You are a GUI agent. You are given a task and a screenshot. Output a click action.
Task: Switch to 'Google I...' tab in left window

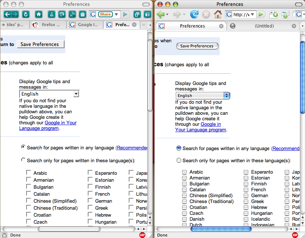[85, 25]
